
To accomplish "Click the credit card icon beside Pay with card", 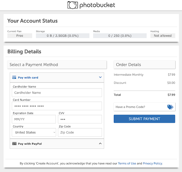I will [x=14, y=77].
